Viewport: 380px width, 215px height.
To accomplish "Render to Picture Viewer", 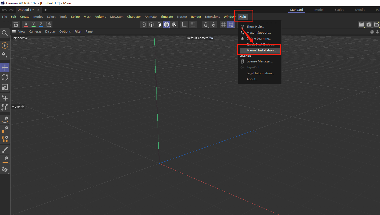I will point(369,24).
